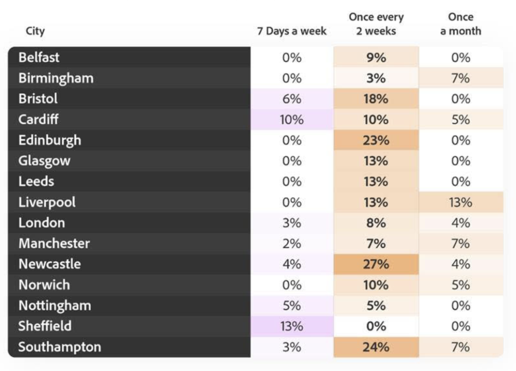Select the Leeds city name

(36, 181)
